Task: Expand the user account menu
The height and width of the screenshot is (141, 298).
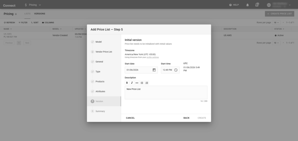Action: [x=290, y=5]
